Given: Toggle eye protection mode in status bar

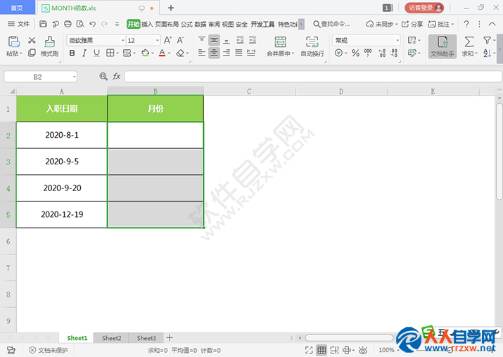Looking at the screenshot, I should click(x=363, y=350).
